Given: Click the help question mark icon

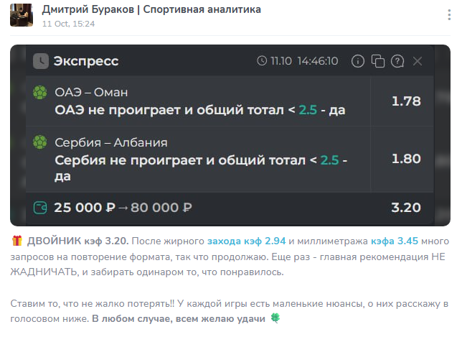Looking at the screenshot, I should (397, 61).
